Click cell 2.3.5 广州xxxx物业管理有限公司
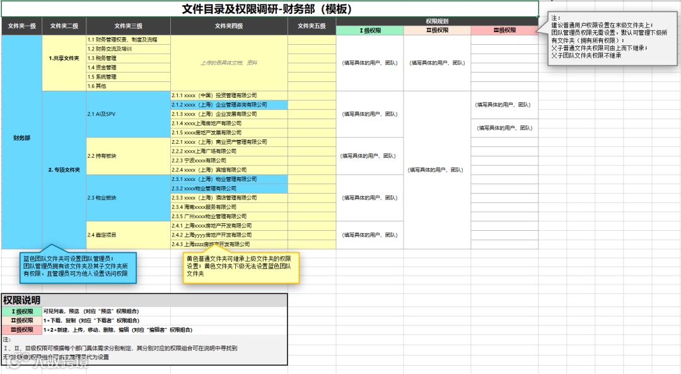Viewport: 681px width, 374px height. tap(229, 216)
